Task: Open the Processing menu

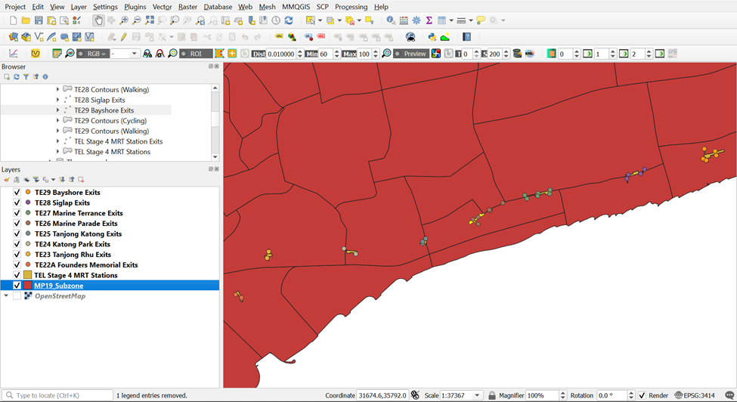Action: click(351, 7)
